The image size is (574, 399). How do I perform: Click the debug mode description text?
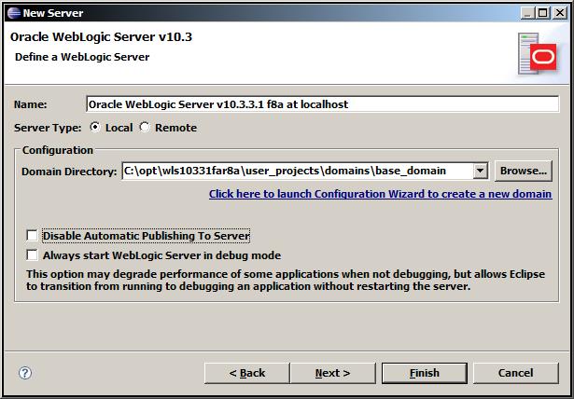click(286, 281)
